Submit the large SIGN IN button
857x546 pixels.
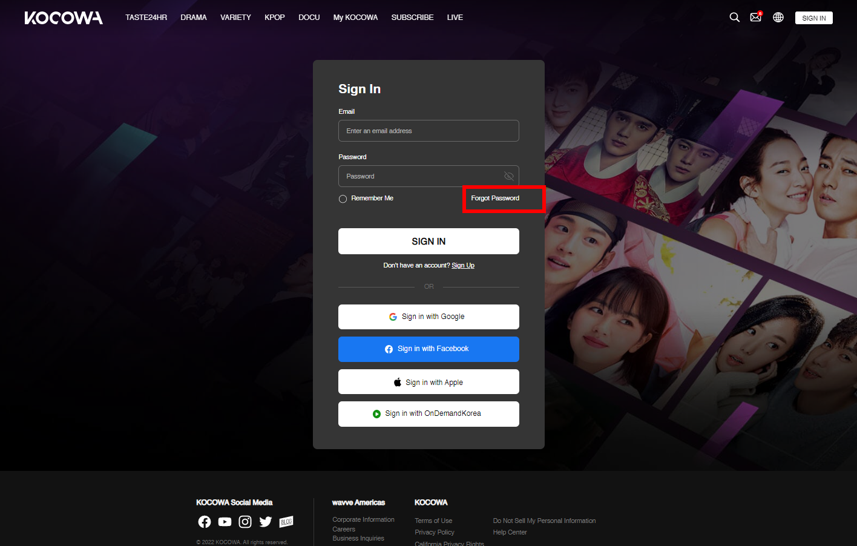pyautogui.click(x=428, y=241)
